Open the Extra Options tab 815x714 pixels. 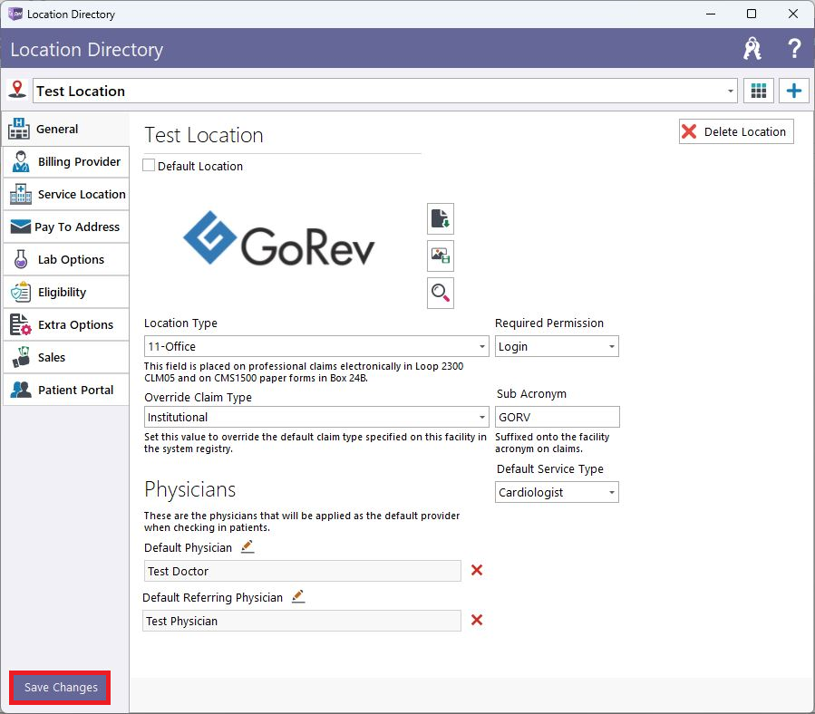pos(66,324)
